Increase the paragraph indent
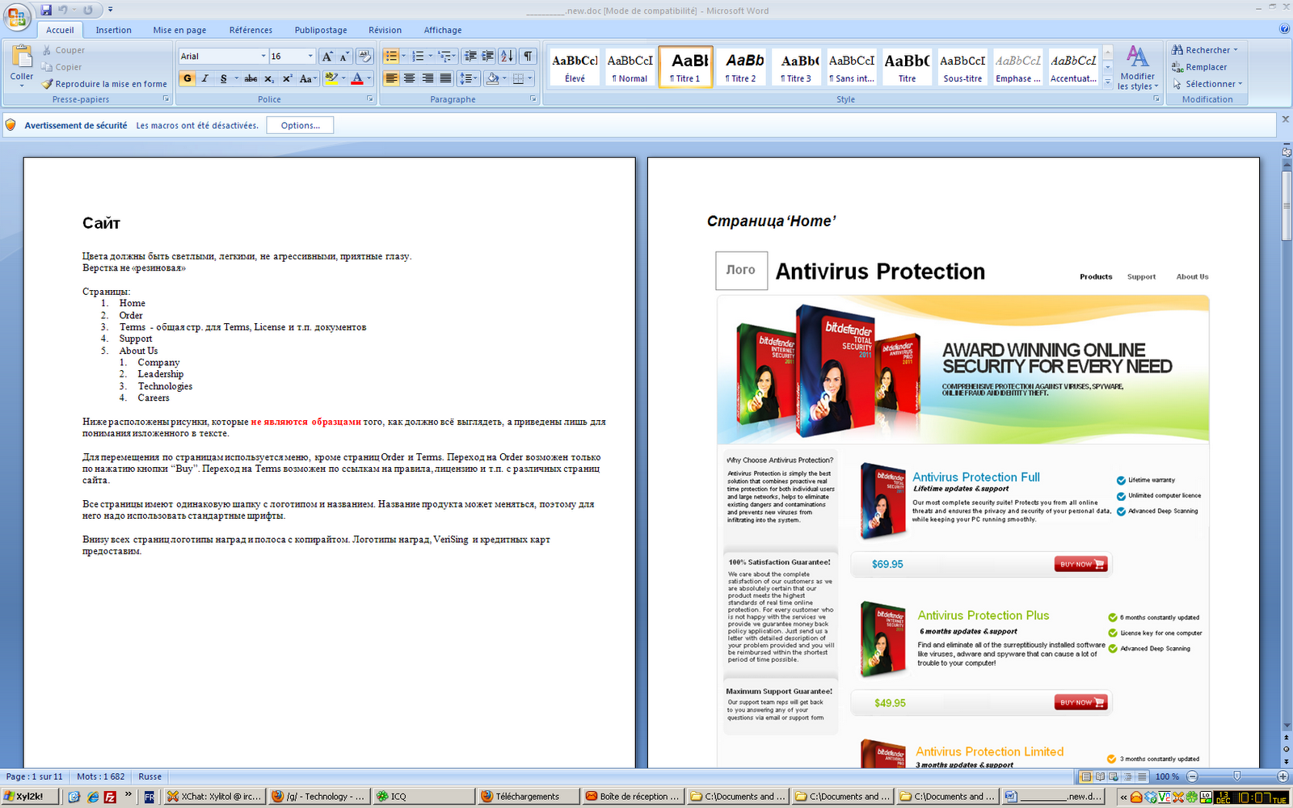The width and height of the screenshot is (1293, 808). (487, 56)
